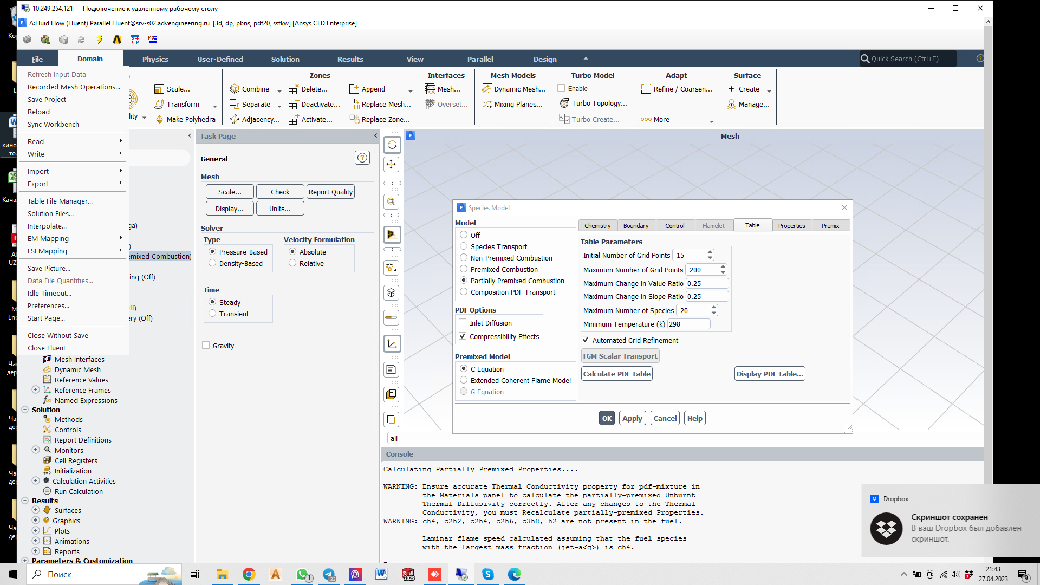Click the yellow lightning bolt toolbar icon
Screen dimensions: 1040x585
[99, 40]
